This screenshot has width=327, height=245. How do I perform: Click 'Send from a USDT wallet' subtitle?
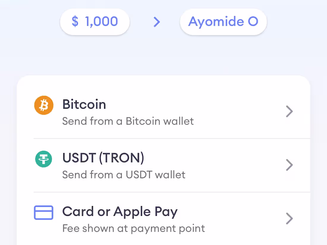[x=124, y=175]
